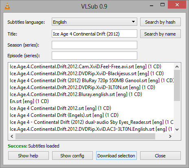Click Download selection button
189x168 pixels.
pyautogui.click(x=116, y=156)
